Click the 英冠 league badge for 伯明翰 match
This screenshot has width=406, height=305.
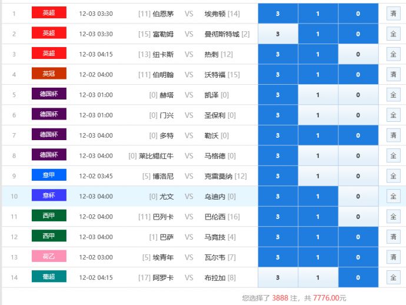point(49,74)
